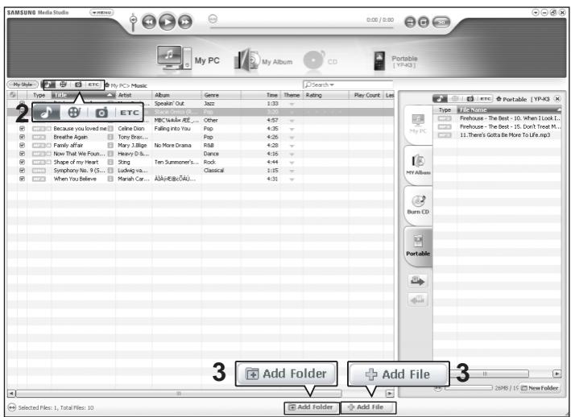
Task: Sort the list by Play Count header
Action: pos(367,95)
